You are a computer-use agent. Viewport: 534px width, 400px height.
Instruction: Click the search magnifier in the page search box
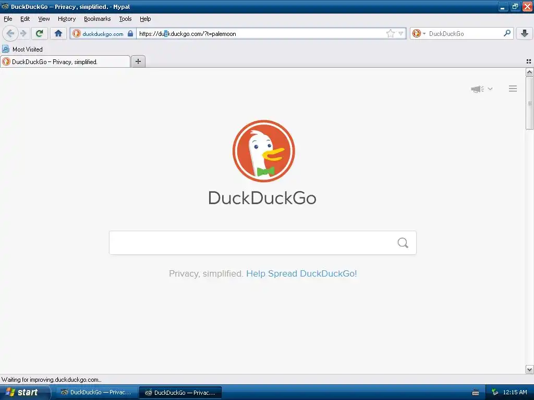click(x=403, y=243)
